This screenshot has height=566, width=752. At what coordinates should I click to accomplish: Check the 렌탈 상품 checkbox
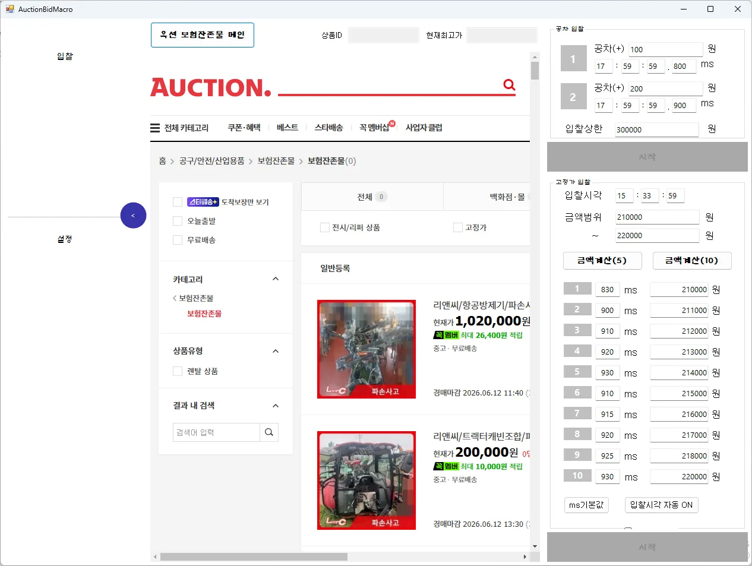[177, 371]
